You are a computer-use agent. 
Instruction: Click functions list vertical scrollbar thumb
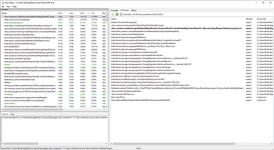[x=106, y=18]
